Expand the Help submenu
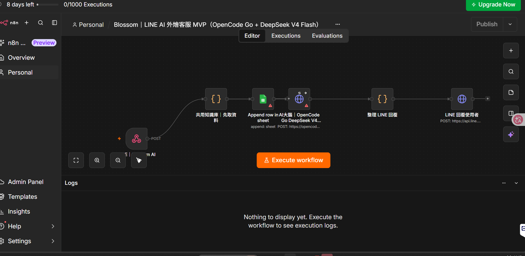 pos(53,226)
